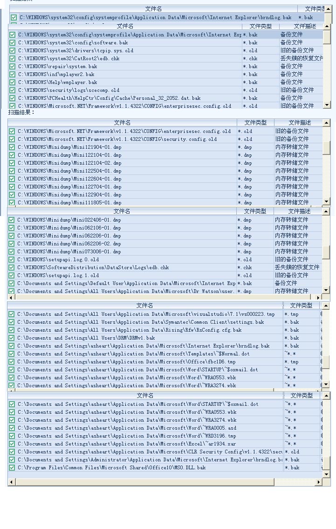Select the Personal_32_2052.dat.bak row
The height and width of the screenshot is (529, 336).
pyautogui.click(x=165, y=98)
